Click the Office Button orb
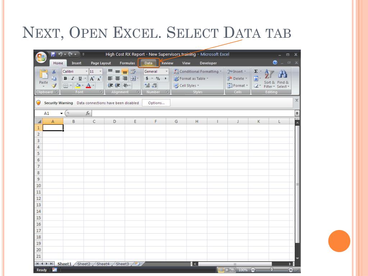Screen dimensions: 368x276 41,57
